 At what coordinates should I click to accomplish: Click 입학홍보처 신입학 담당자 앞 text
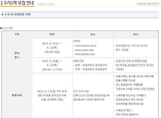(89, 100)
